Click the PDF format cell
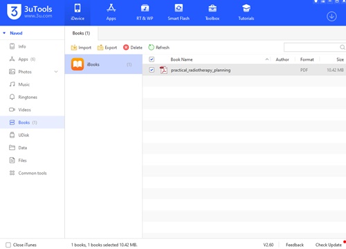The image size is (346, 249). (304, 70)
